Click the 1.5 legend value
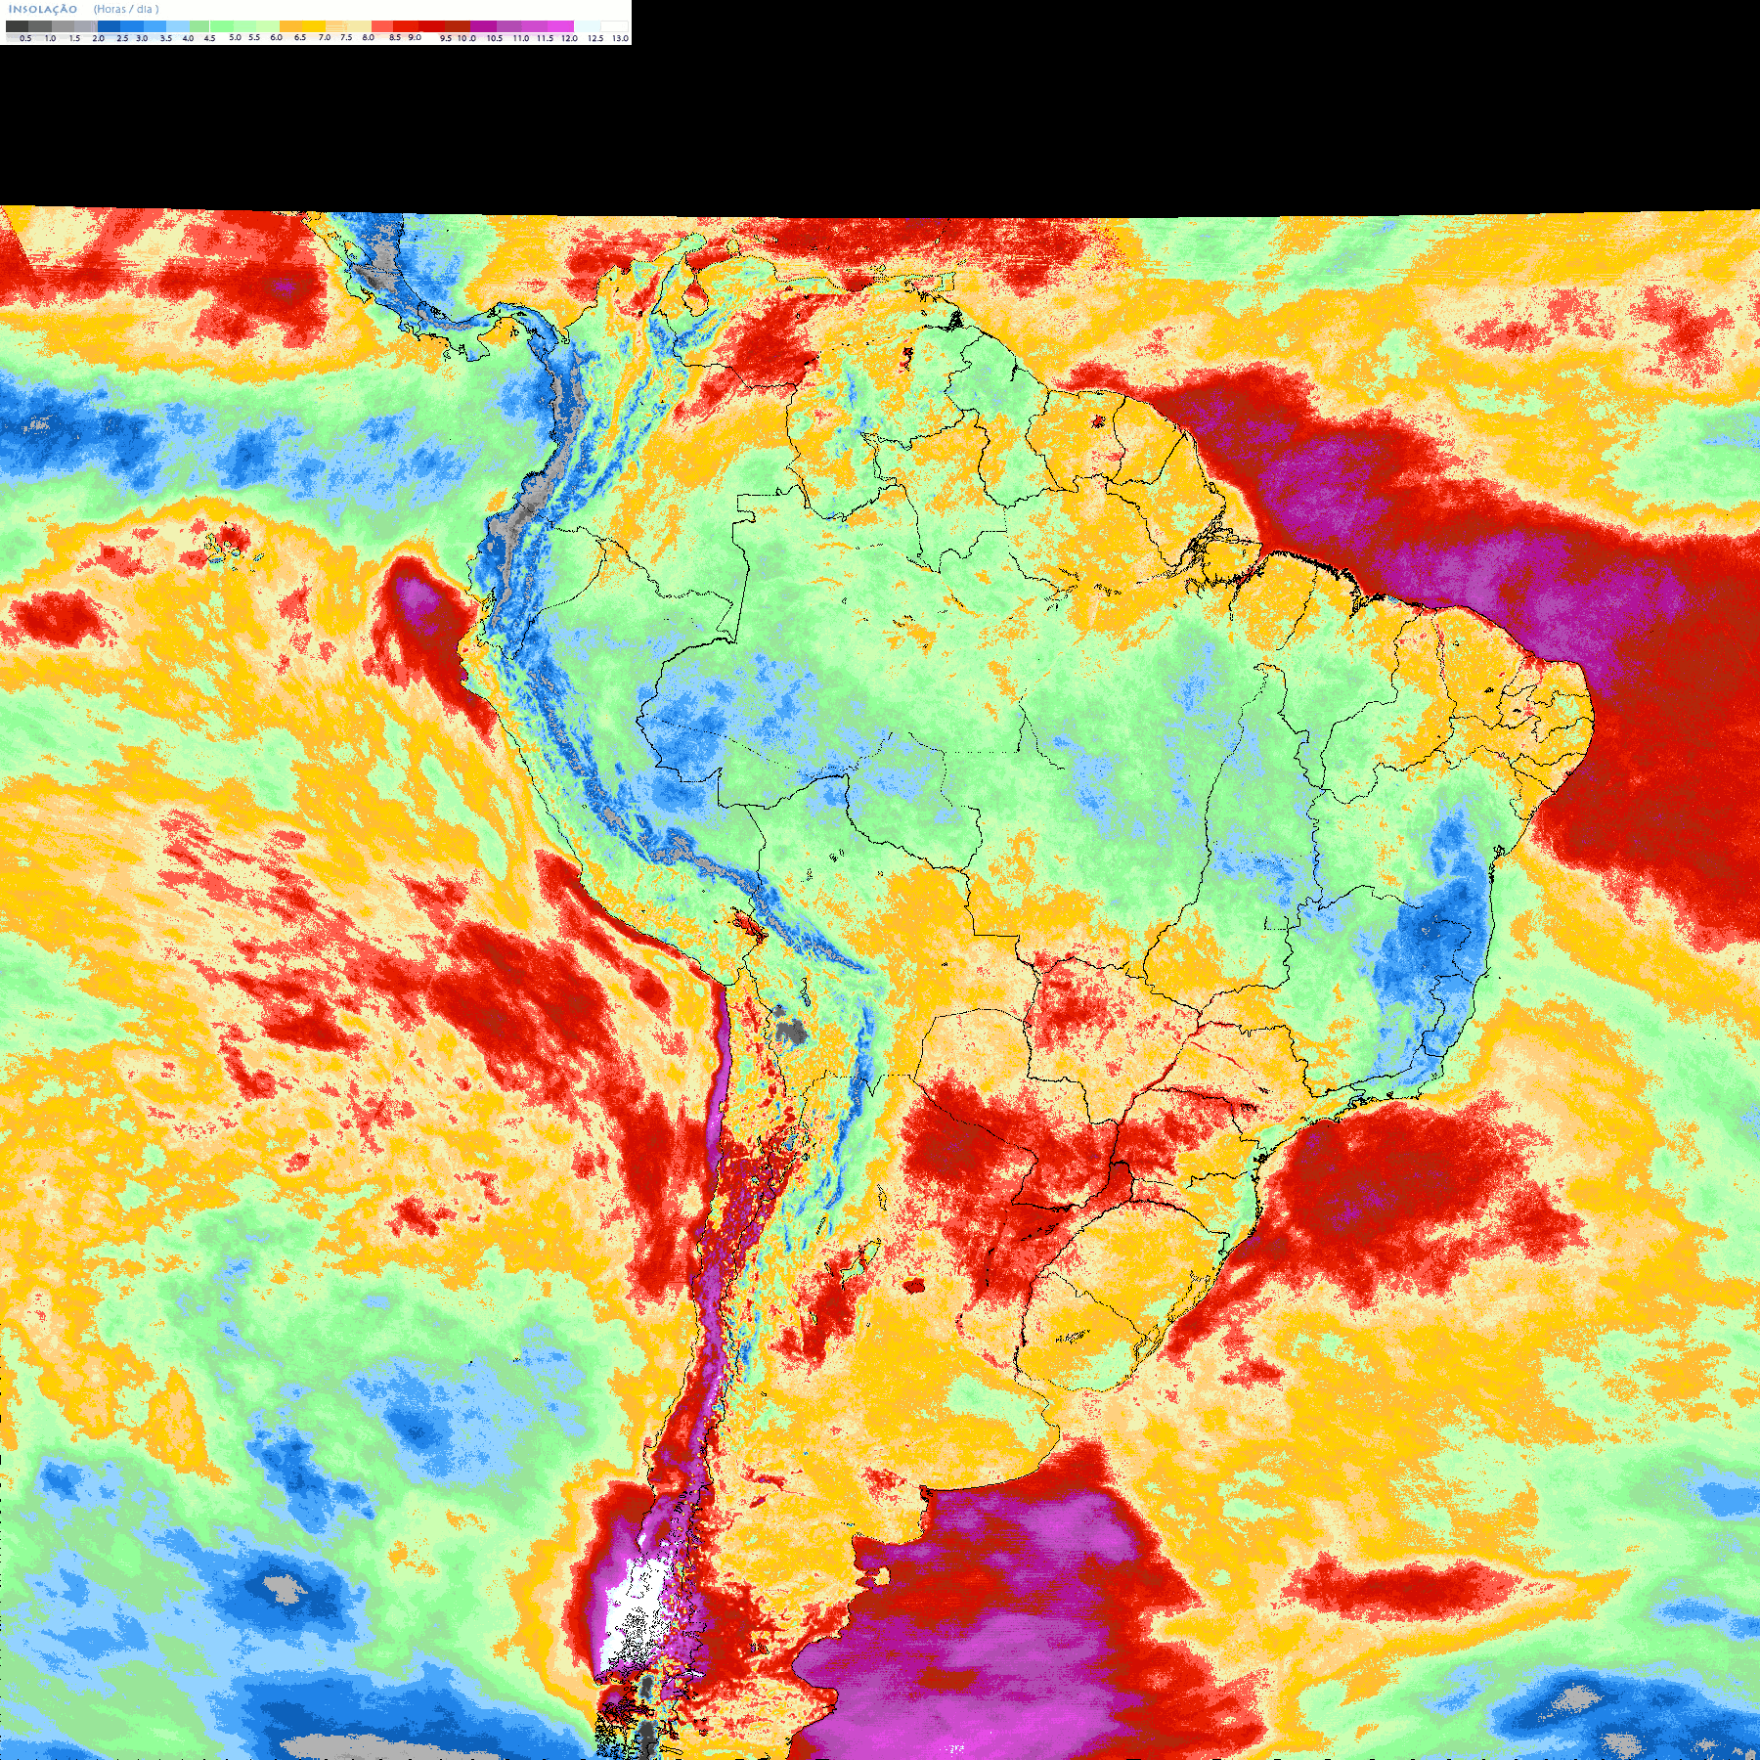 [x=74, y=38]
